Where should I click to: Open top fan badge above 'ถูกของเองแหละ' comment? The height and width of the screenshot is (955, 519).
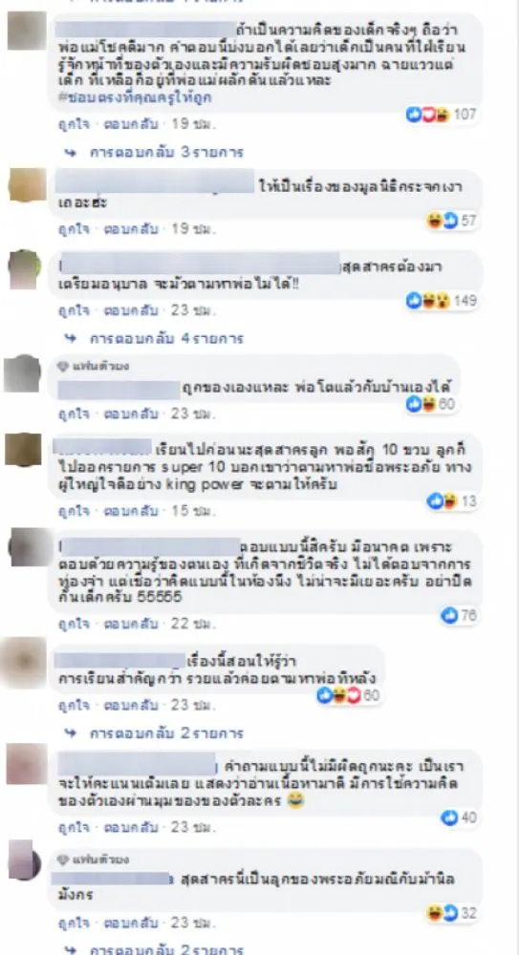93,366
